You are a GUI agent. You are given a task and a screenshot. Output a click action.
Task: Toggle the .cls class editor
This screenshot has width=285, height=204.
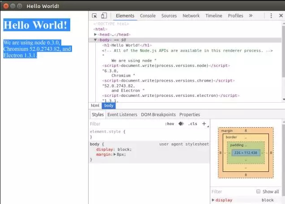[192, 124]
